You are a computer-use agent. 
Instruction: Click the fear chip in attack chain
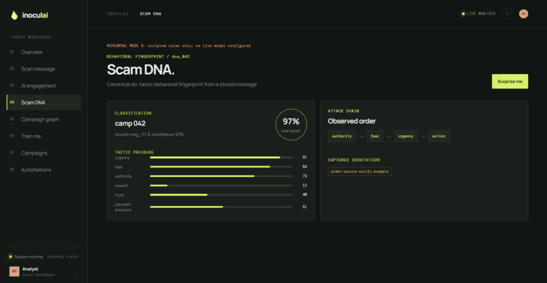375,136
